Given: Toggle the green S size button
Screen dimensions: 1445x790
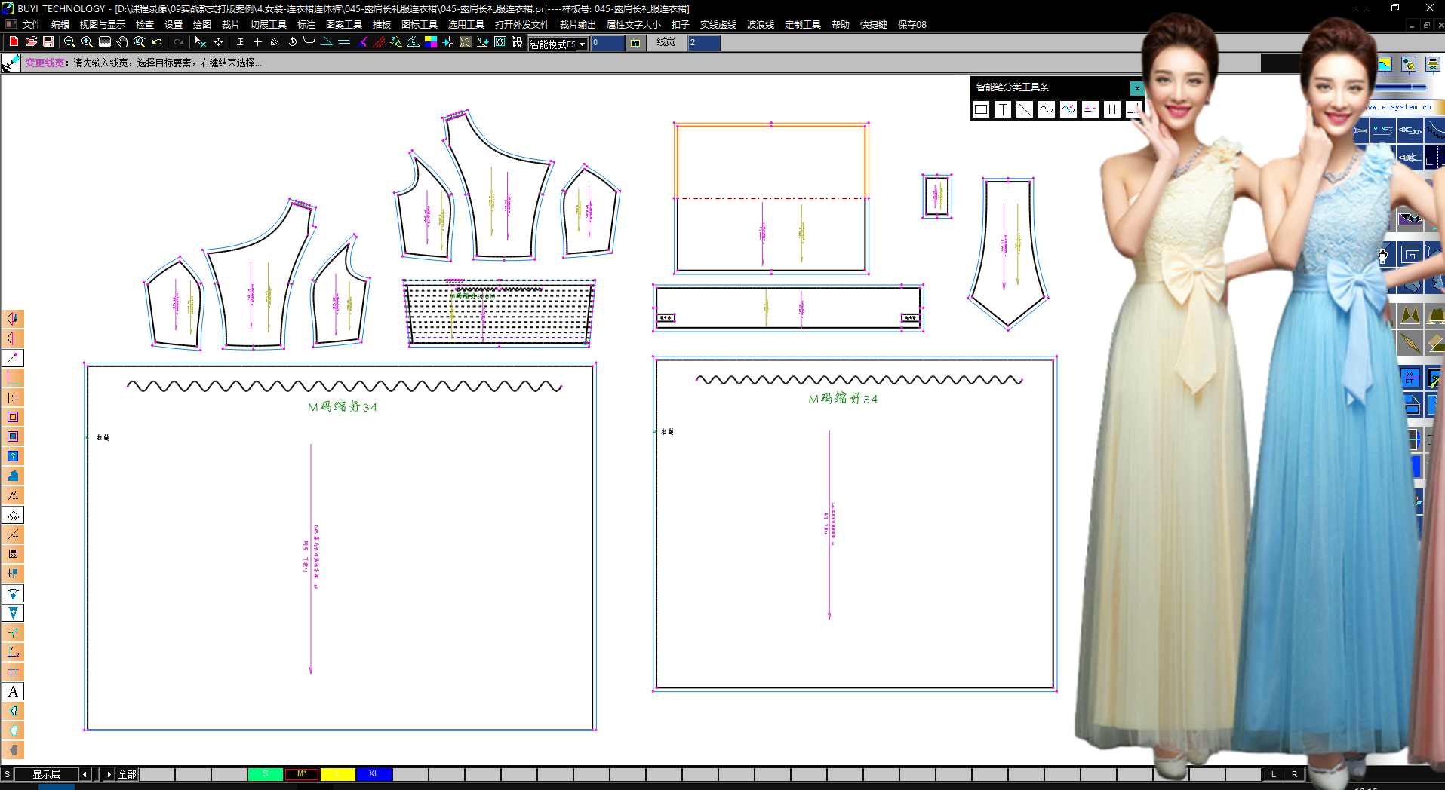Looking at the screenshot, I should (265, 774).
